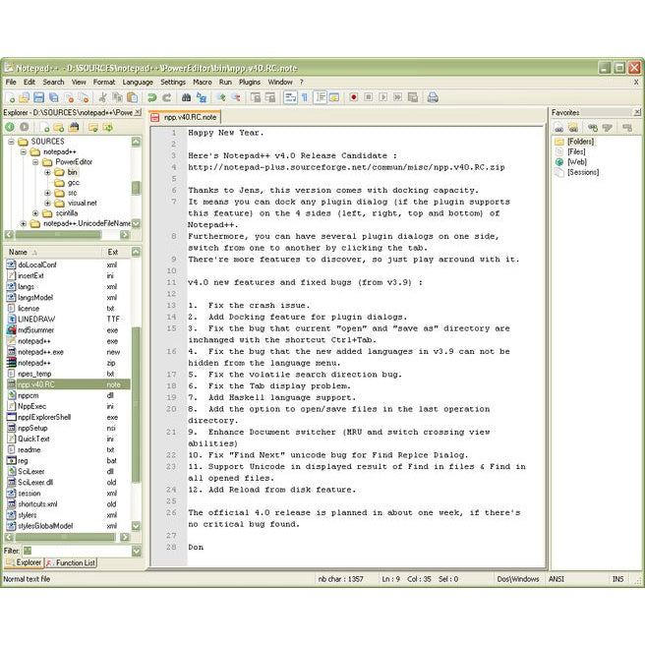
Task: Click the Print toolbar icon
Action: [433, 97]
